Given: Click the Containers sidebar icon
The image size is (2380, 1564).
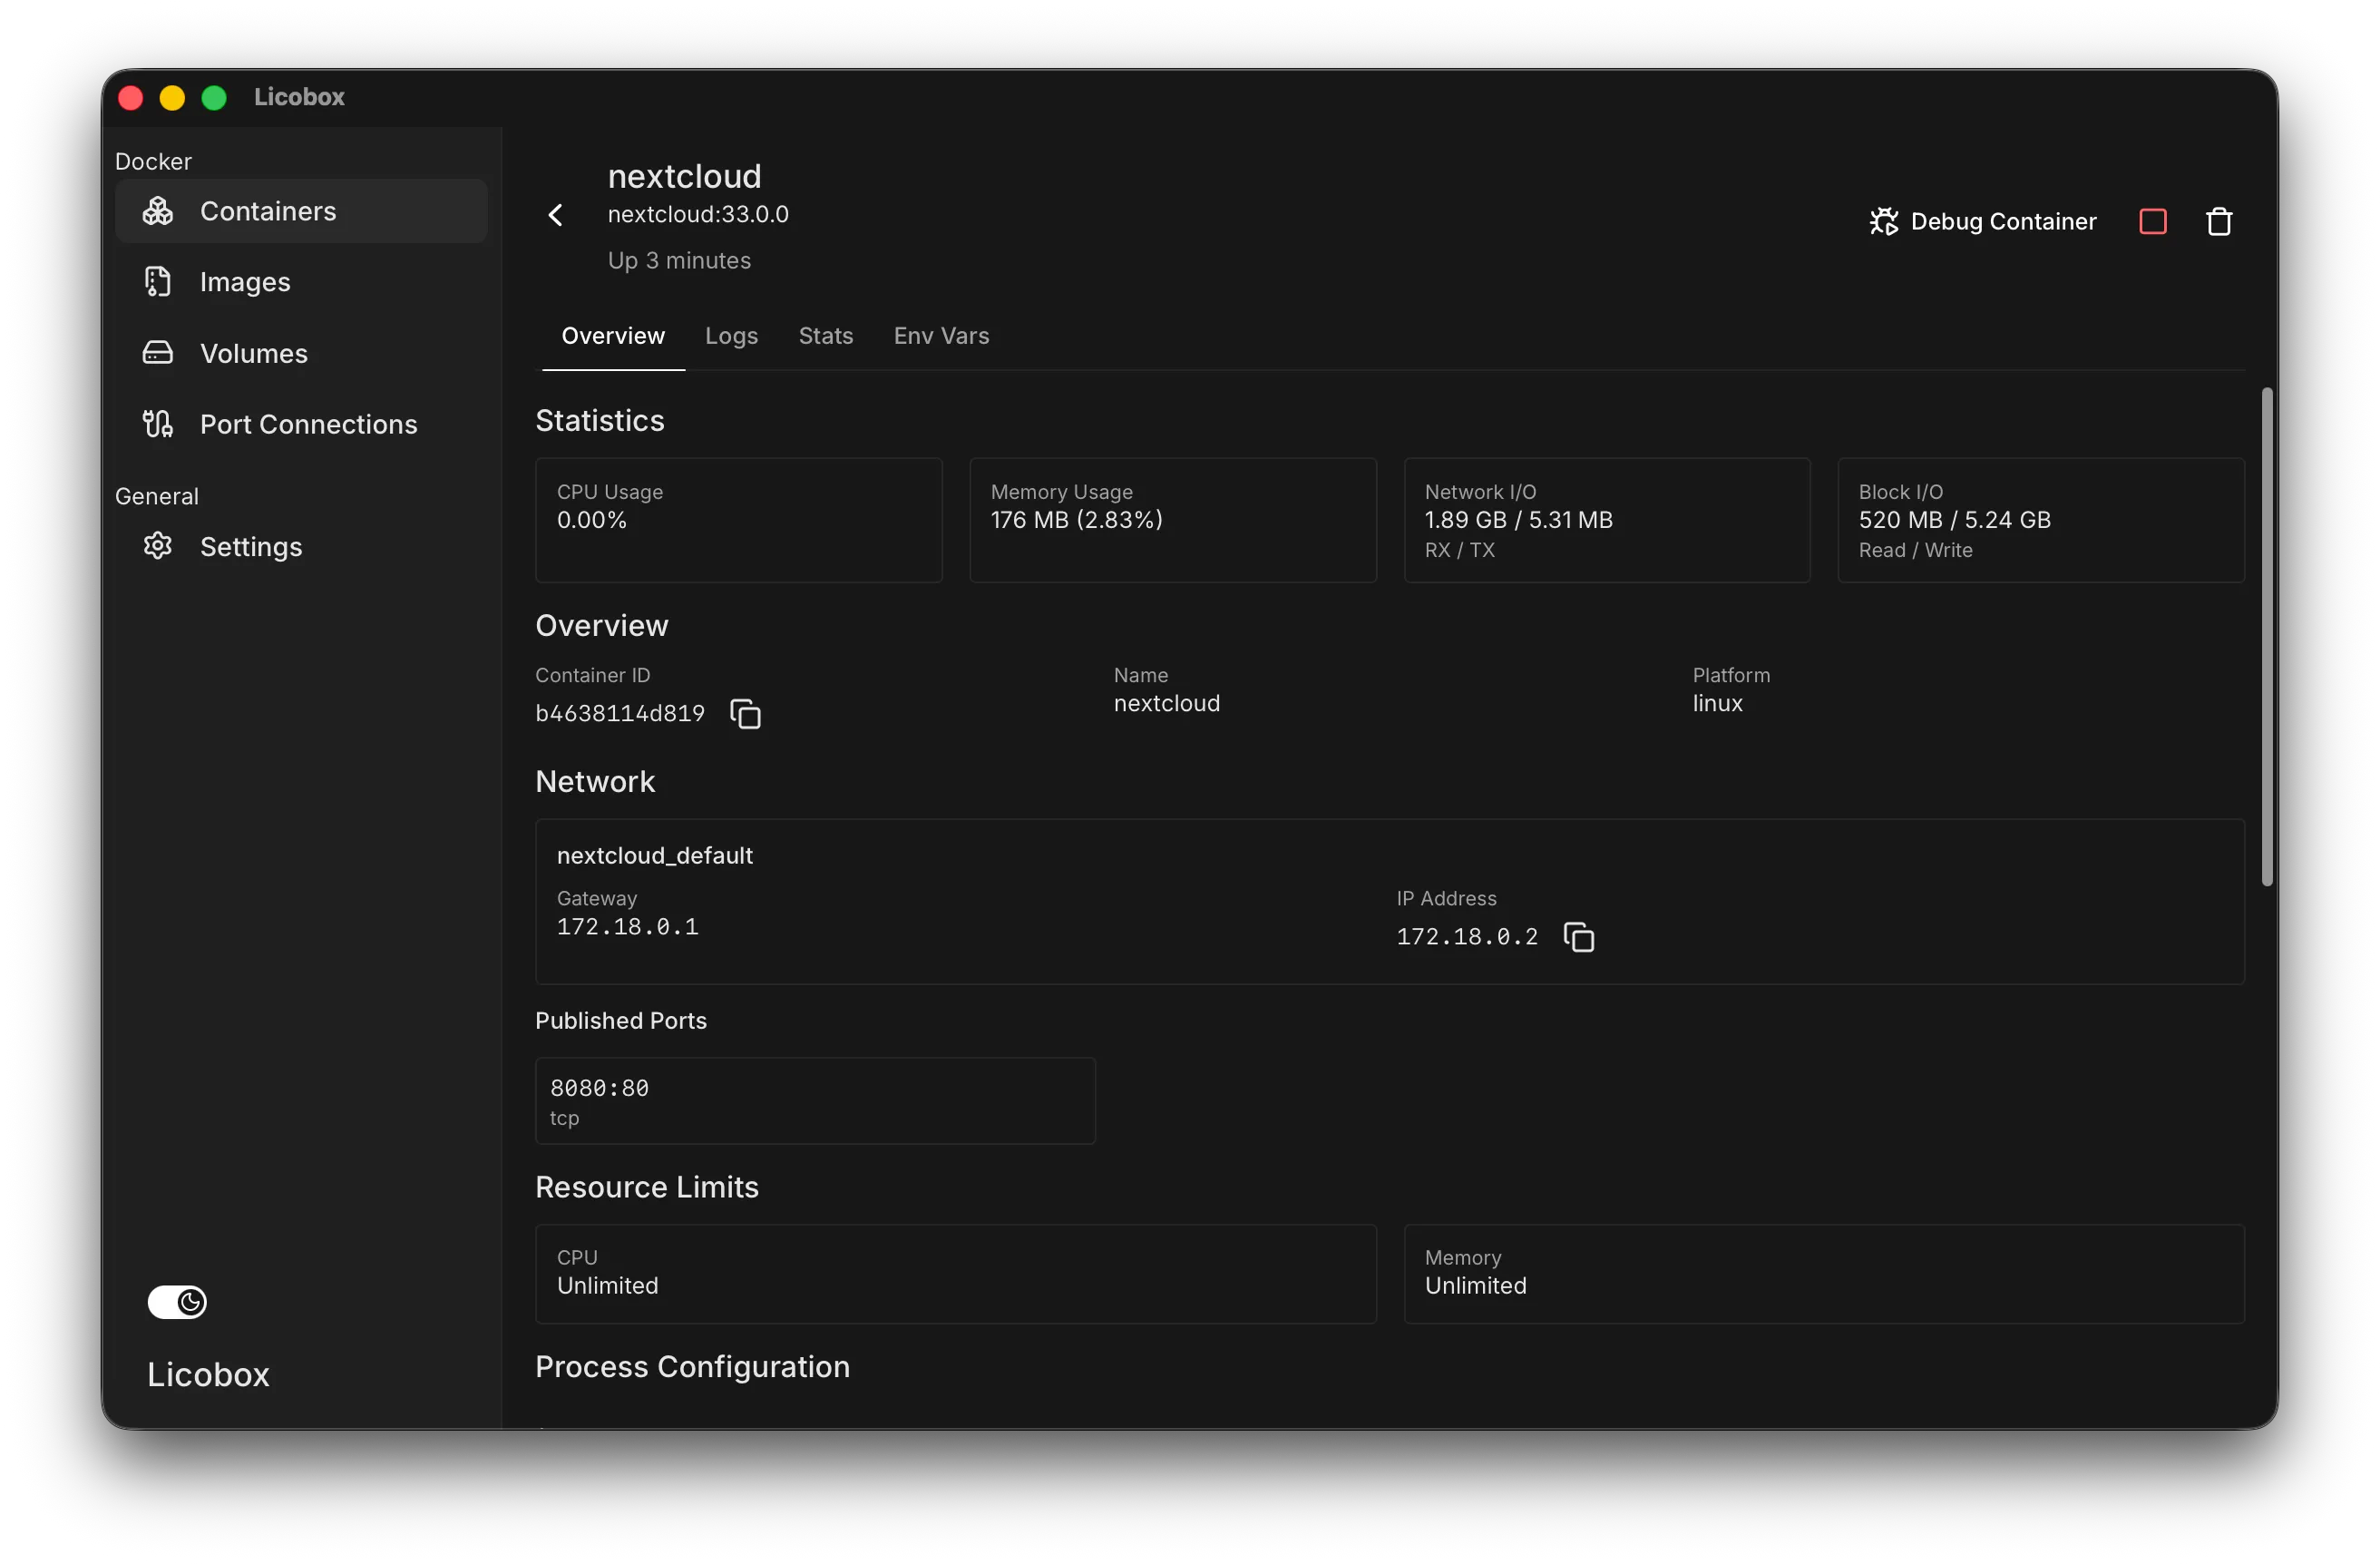Looking at the screenshot, I should point(158,211).
